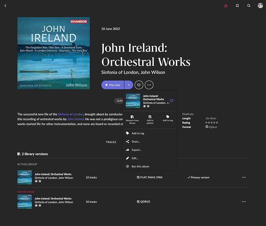Open more options for FLAC 96kHz version
Screen dimensions: 266x226
point(244,177)
